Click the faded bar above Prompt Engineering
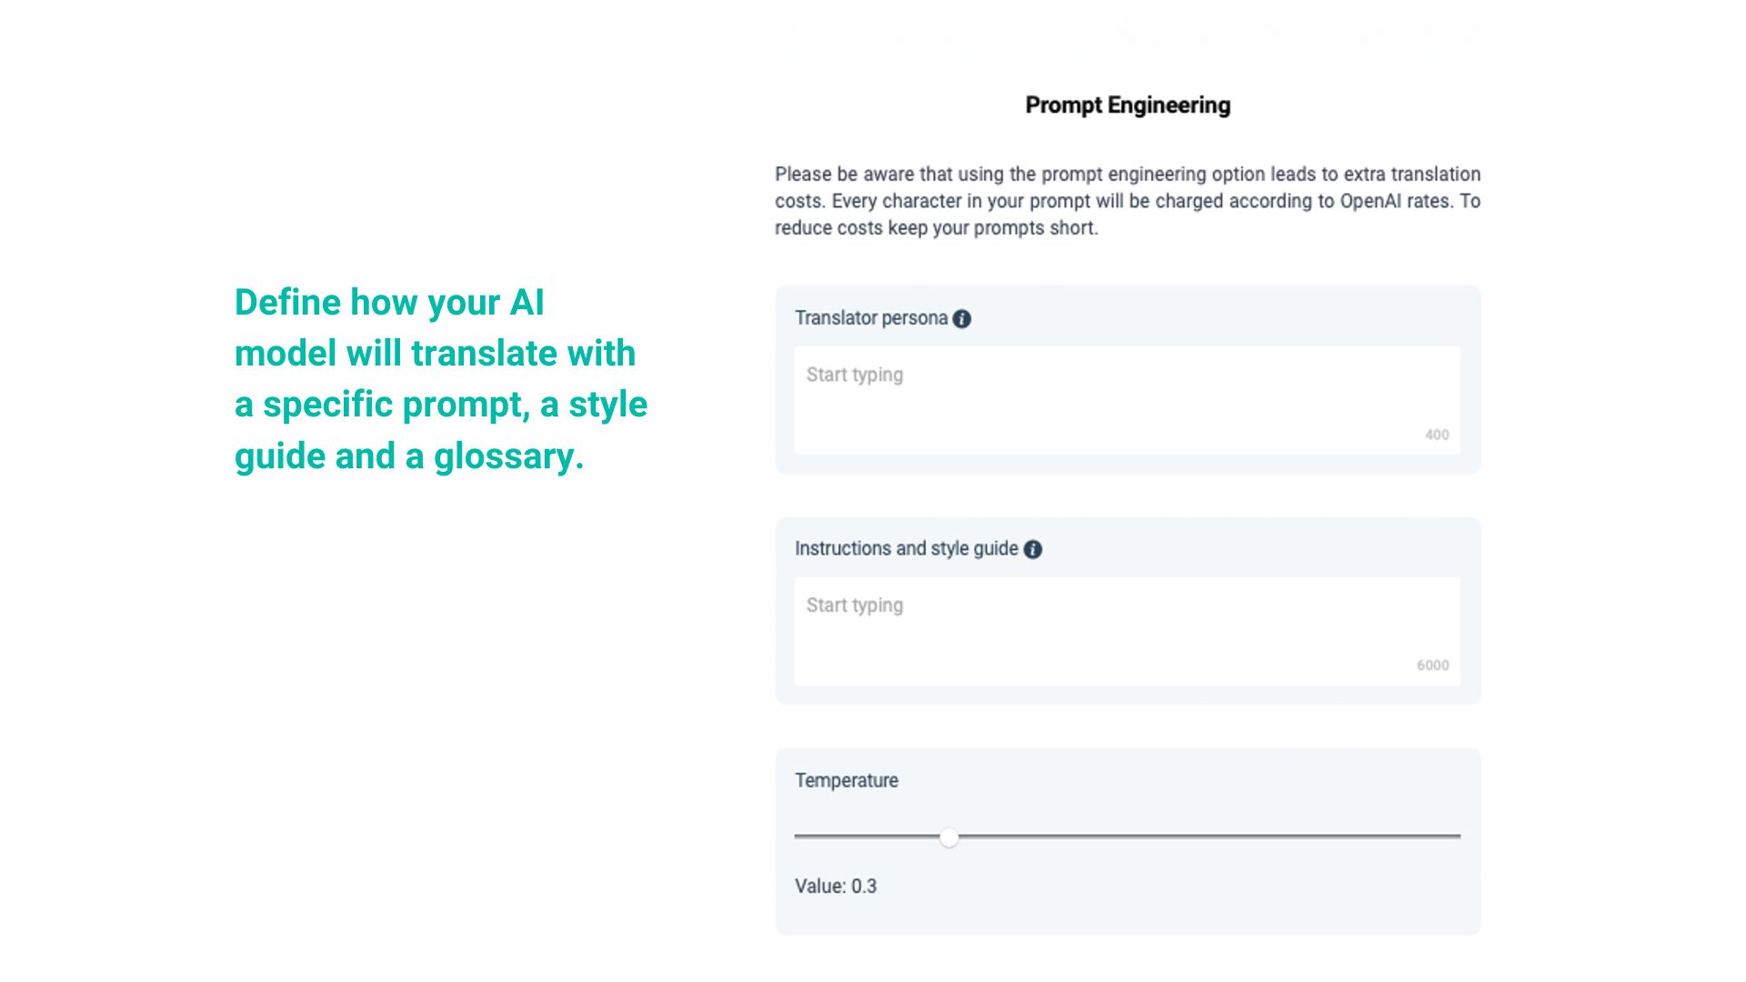This screenshot has height=982, width=1746. pos(1128,32)
